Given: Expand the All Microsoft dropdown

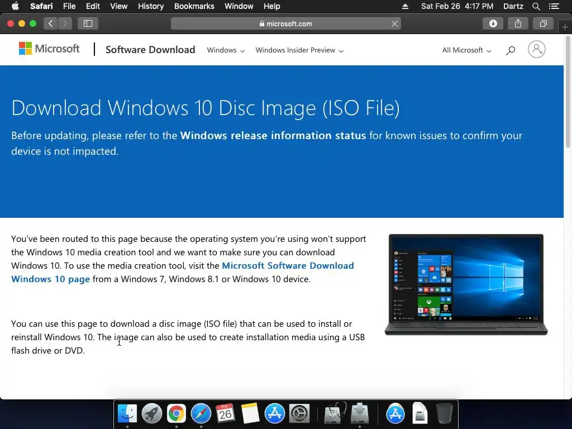Looking at the screenshot, I should coord(466,50).
